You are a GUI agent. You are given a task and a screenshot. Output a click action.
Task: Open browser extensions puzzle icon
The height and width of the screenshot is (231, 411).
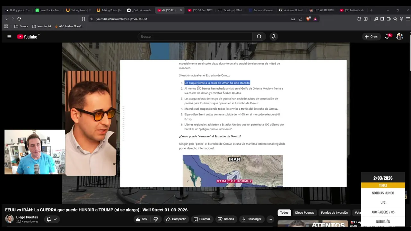[359, 19]
